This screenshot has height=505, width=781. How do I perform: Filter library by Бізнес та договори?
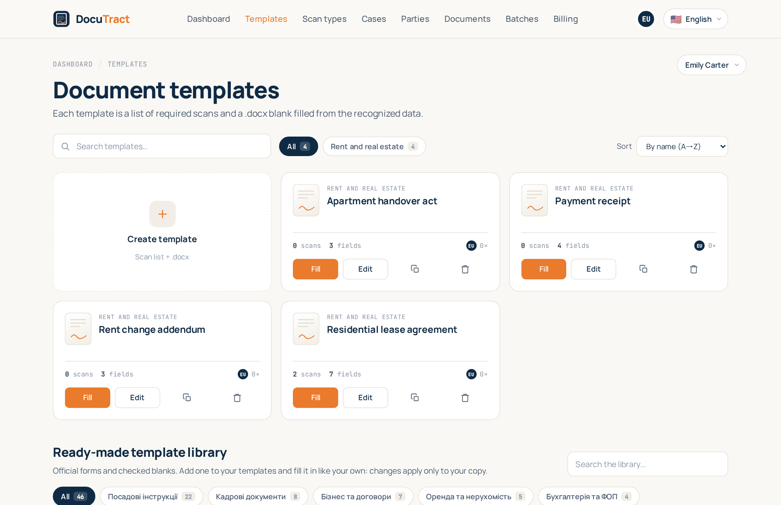[x=363, y=496]
